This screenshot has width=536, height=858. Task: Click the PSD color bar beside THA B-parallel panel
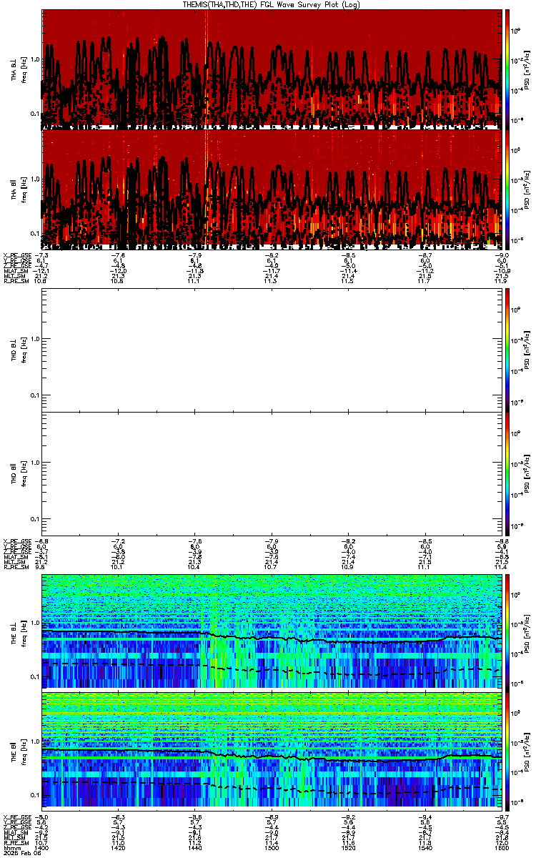pos(508,189)
